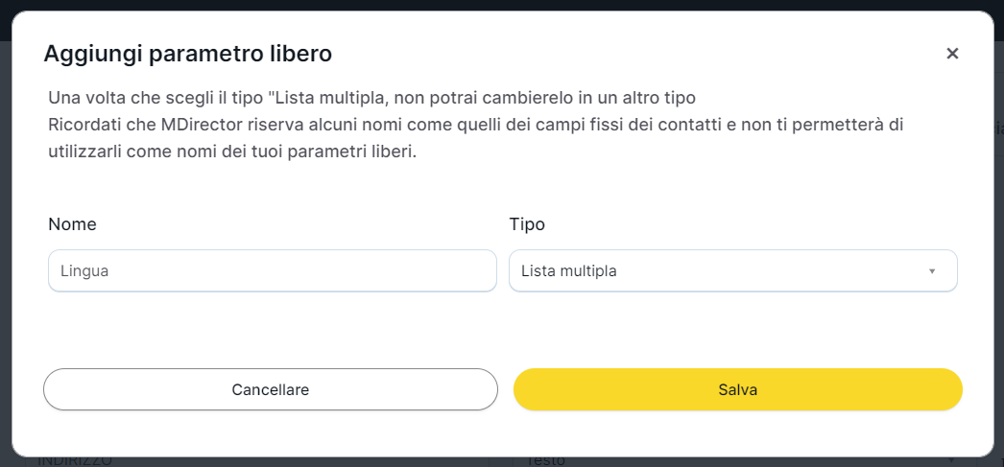1004x467 pixels.
Task: Click the dimmed page right of dialog
Action: coord(998,240)
